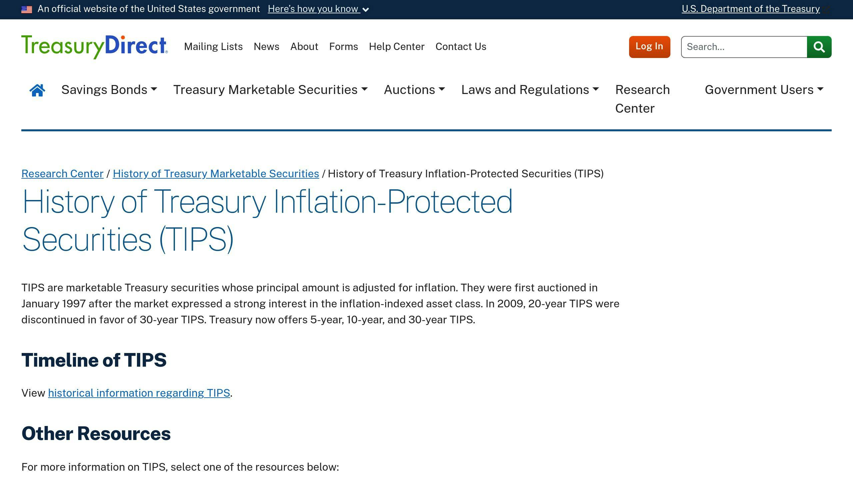The image size is (853, 480).
Task: Click the U.S. flag icon in banner
Action: click(26, 9)
